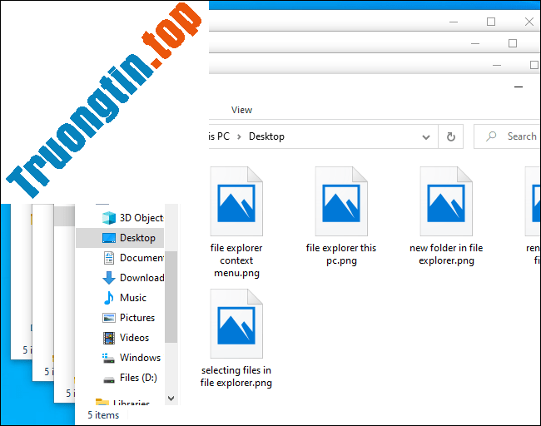Open Files (D:) label in navigation pane
541x426 pixels.
(x=138, y=378)
